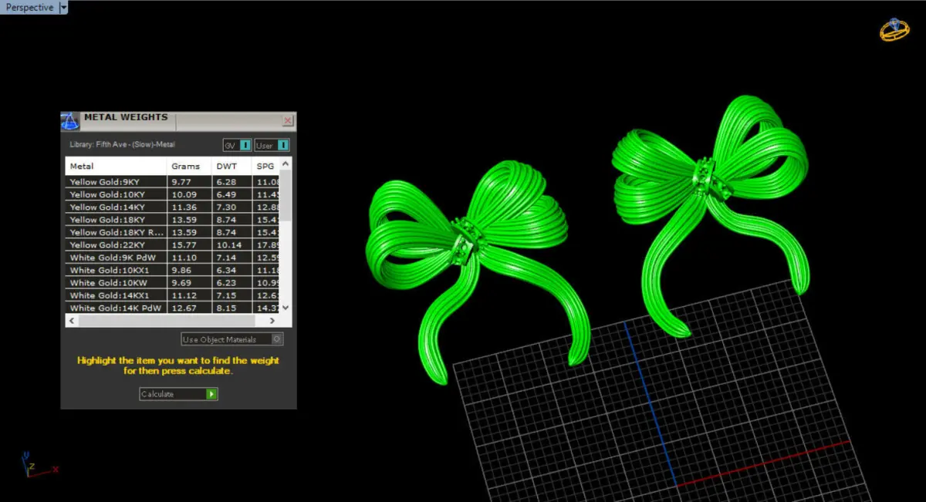Screen dimensions: 926x502
Task: Click the 6.23 DWT value
Action: 225,283
